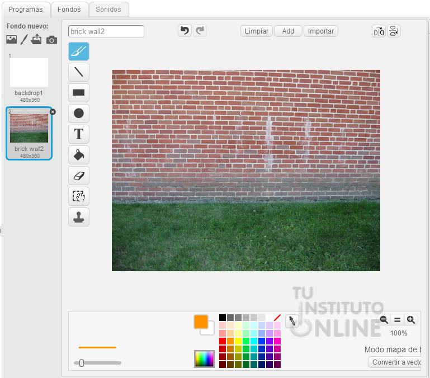The image size is (430, 378).
Task: Open the rainbow color spectrum picker
Action: click(204, 358)
